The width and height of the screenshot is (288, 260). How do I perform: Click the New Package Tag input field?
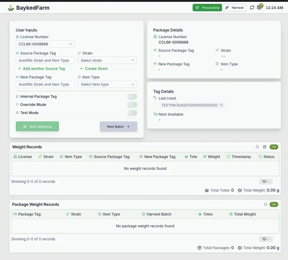tap(45, 84)
